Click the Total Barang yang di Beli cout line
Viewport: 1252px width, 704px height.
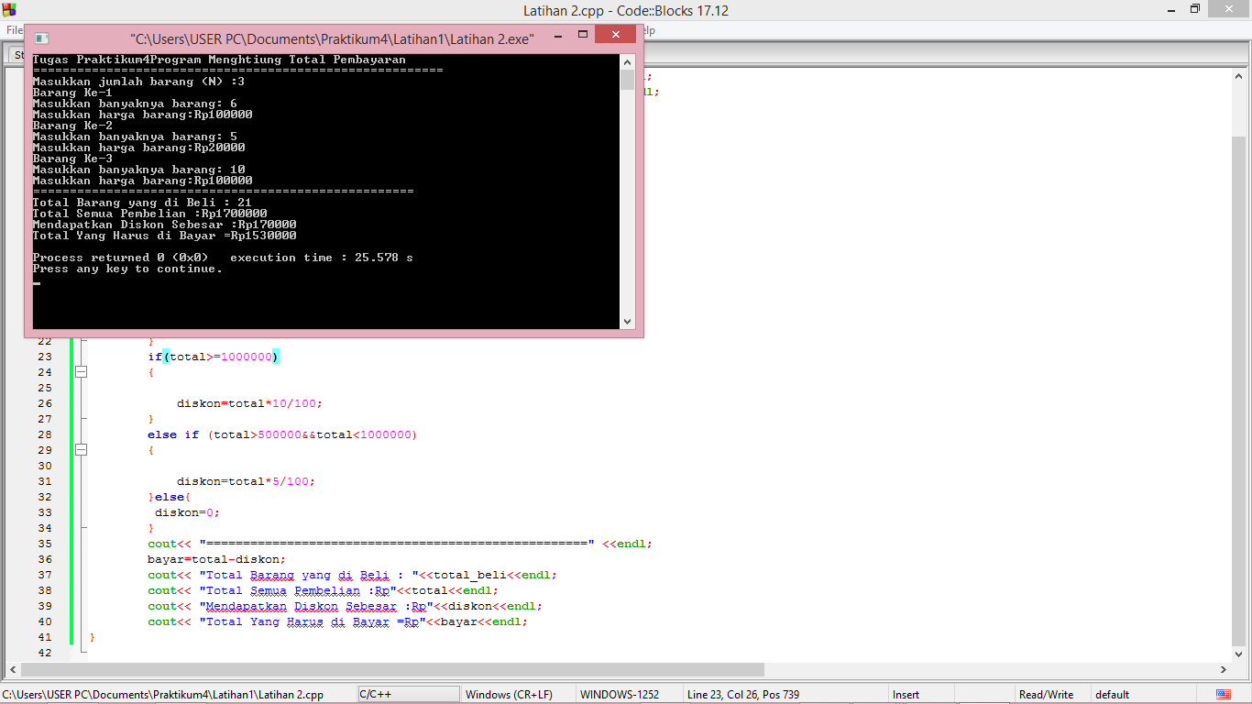(x=352, y=575)
